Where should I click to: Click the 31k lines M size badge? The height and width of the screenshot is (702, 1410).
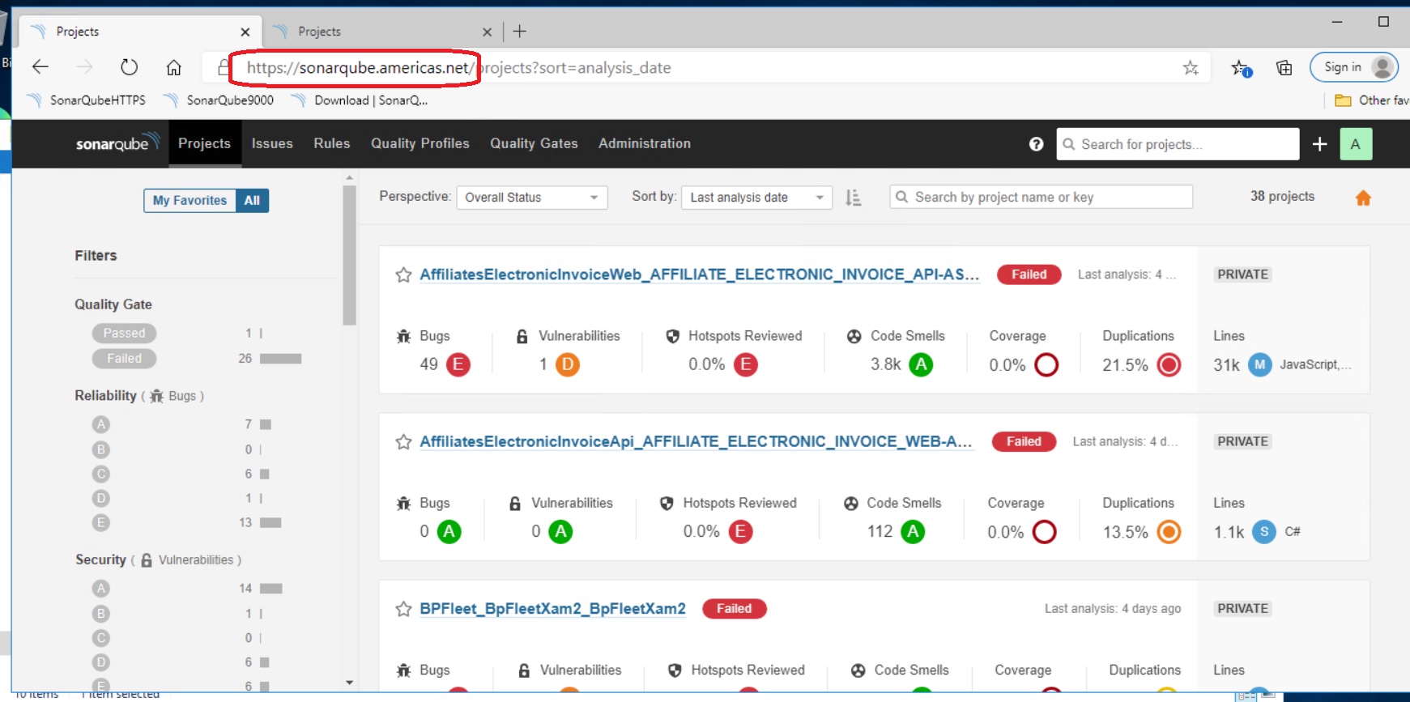(x=1259, y=364)
